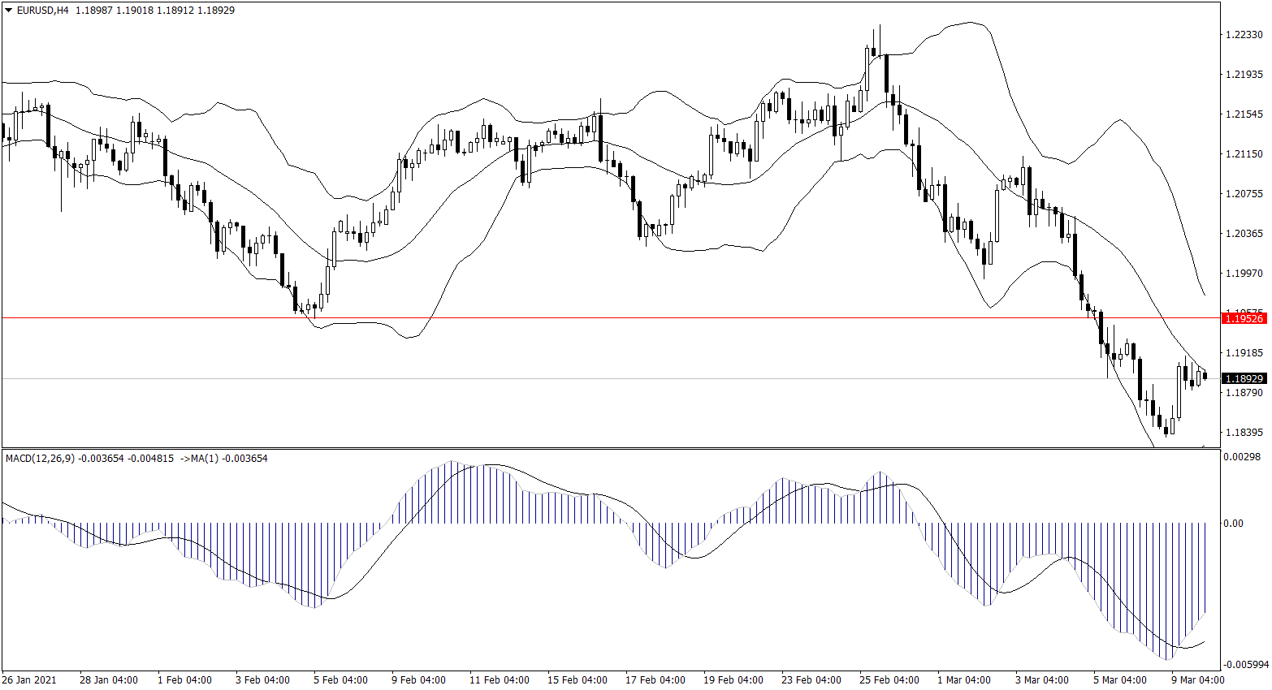Viewport: 1272px width, 690px height.
Task: Click the 0.00298 MACD scale value
Action: tap(1243, 458)
